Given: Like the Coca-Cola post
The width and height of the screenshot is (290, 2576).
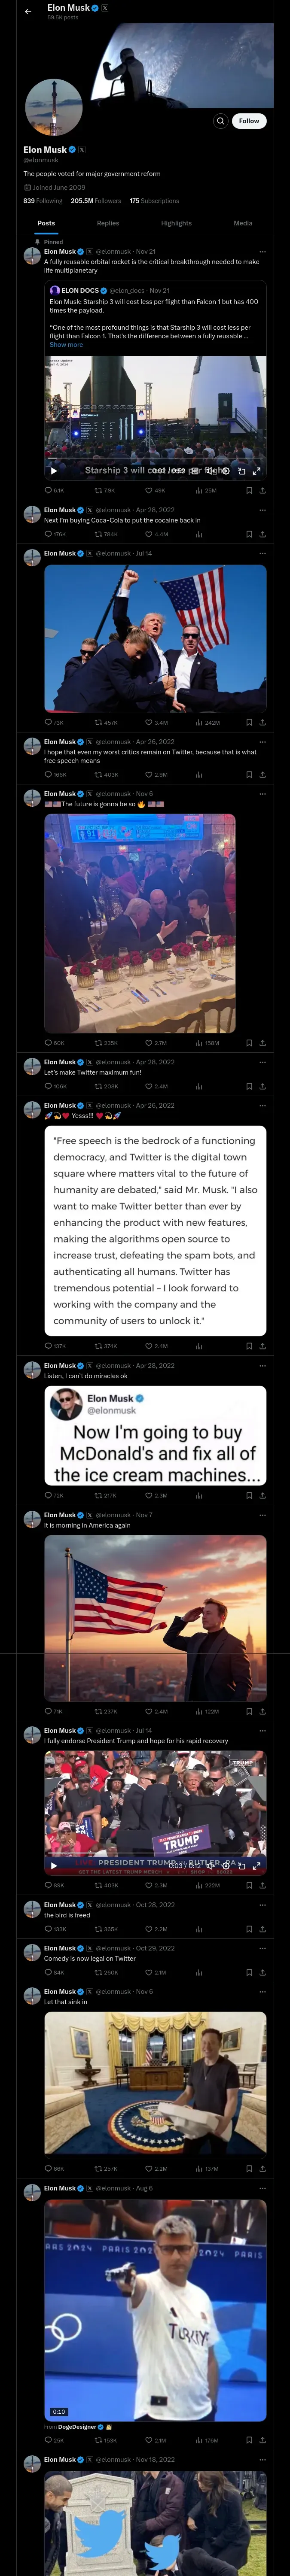Looking at the screenshot, I should click(x=149, y=534).
